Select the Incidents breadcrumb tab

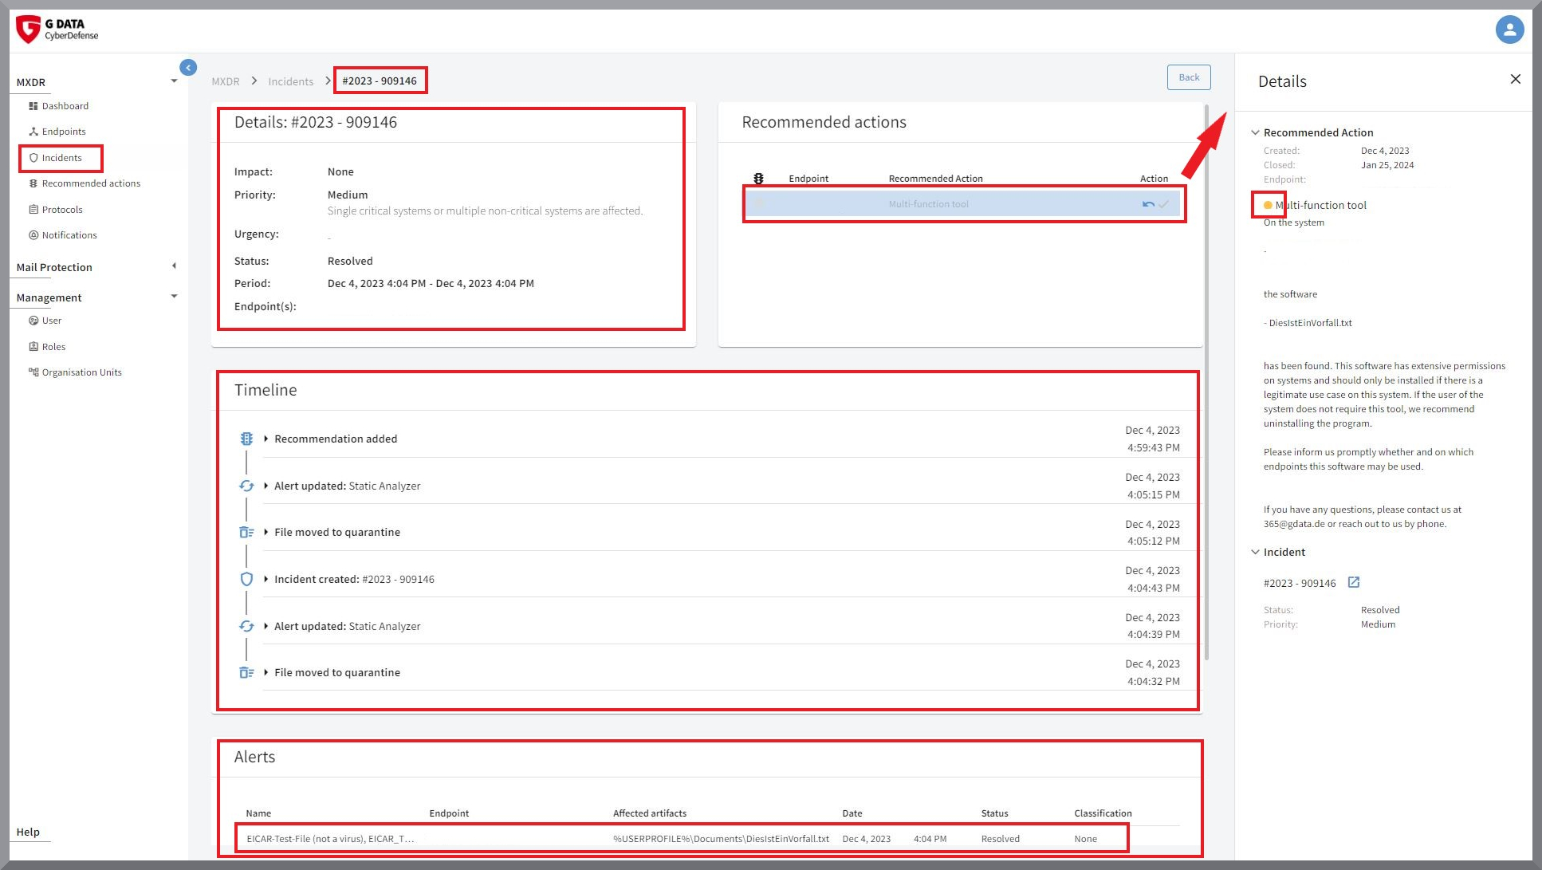(291, 81)
